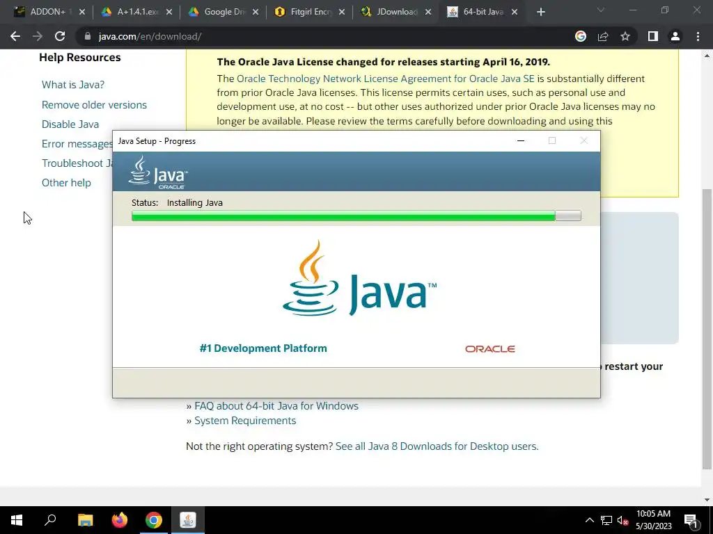Open the taskbar clock and date
This screenshot has width=713, height=534.
(x=653, y=520)
